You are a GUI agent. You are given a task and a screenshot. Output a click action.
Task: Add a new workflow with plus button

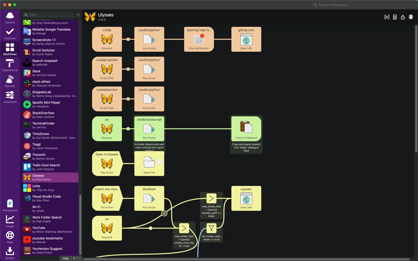(x=74, y=258)
